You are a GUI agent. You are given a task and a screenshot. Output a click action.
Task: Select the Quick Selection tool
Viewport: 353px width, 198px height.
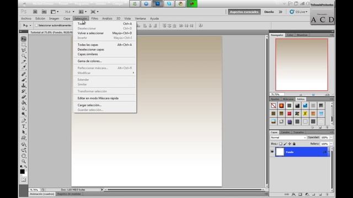point(24,56)
